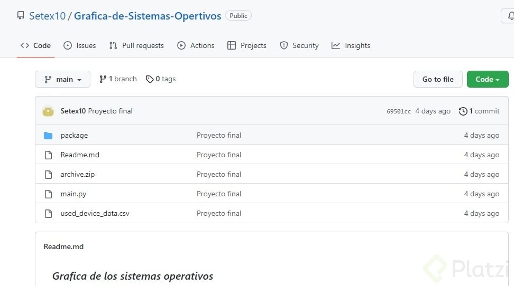Expand the main branch dropdown
The width and height of the screenshot is (514, 286).
coord(62,79)
